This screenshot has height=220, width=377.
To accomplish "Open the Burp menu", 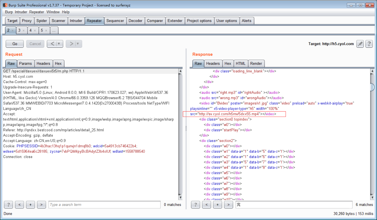I will (x=9, y=12).
